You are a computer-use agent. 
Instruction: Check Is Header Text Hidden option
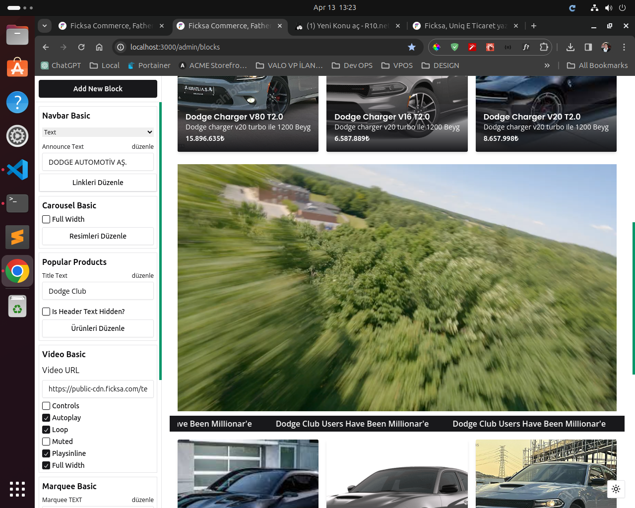click(46, 312)
